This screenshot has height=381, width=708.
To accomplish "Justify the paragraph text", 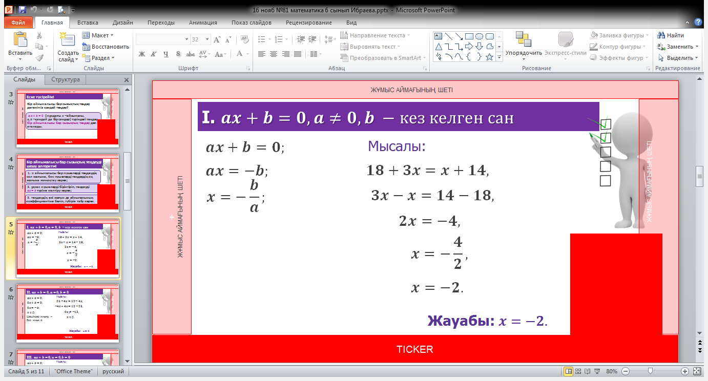I will coord(297,54).
